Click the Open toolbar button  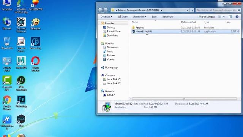123,17
